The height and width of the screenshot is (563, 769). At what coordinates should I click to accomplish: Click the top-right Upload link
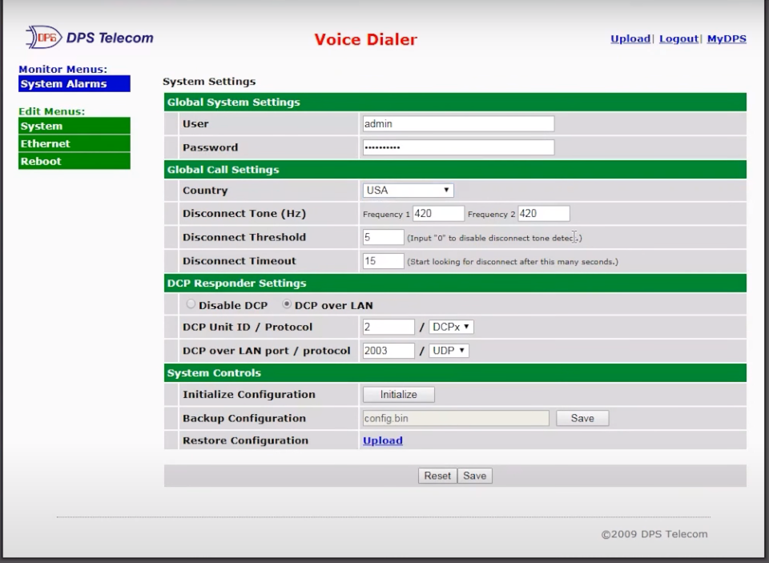pos(630,38)
